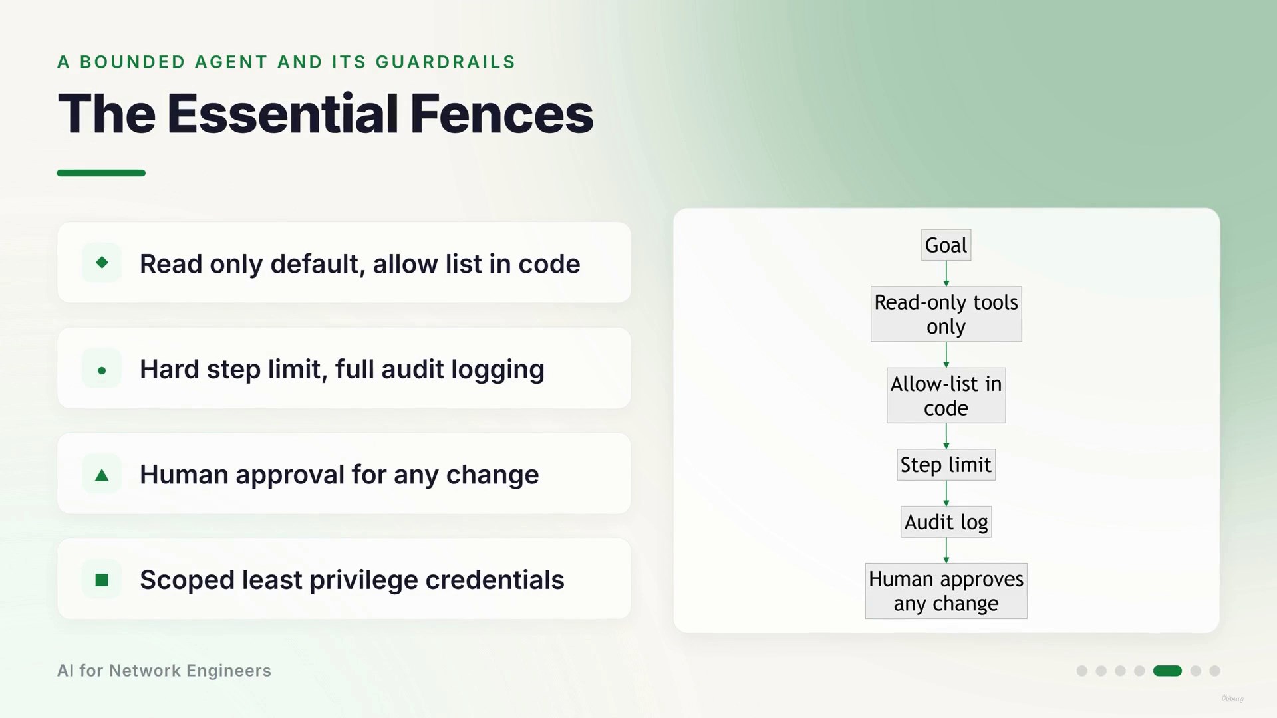Click the Hard step limit, full audit logging card
The image size is (1277, 718).
pos(344,368)
